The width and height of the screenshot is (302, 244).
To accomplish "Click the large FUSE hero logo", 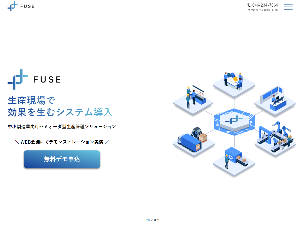I will coord(34,79).
